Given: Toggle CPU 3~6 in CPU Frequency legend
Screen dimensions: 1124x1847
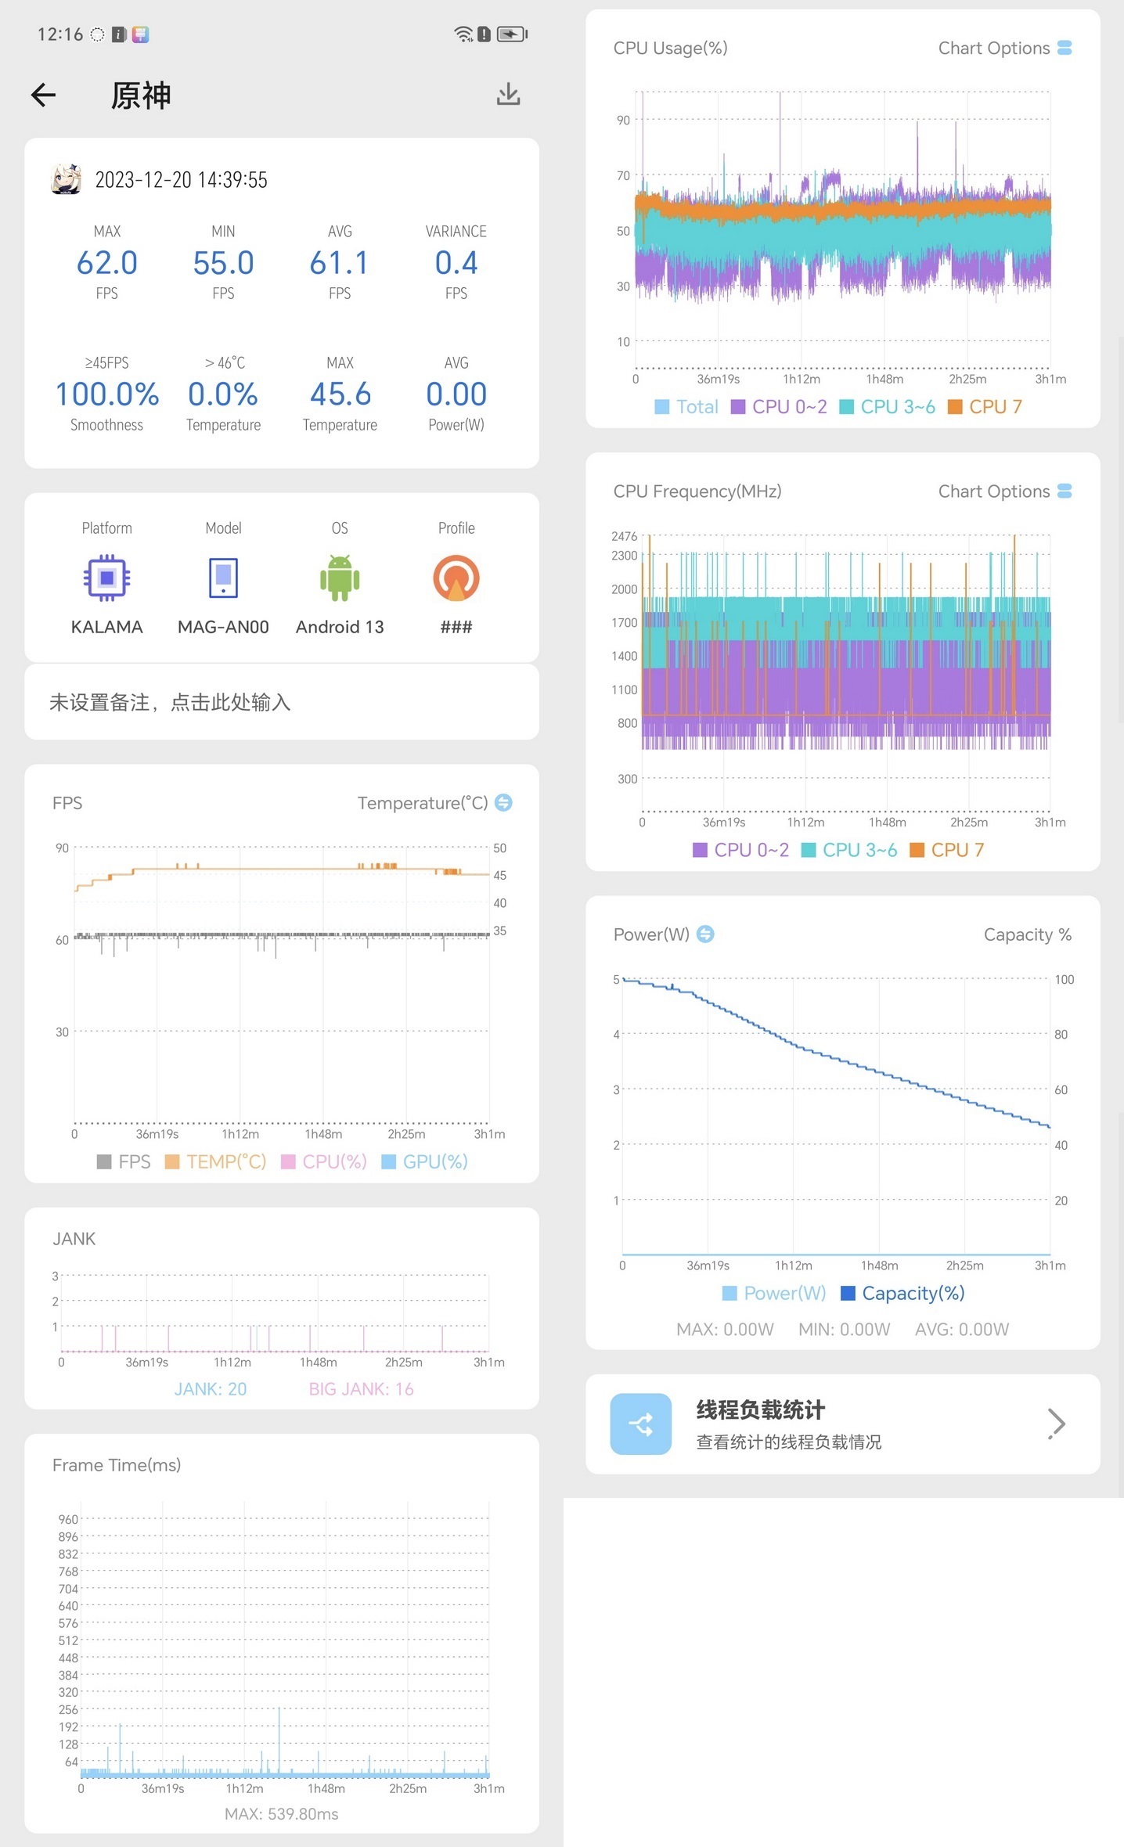Looking at the screenshot, I should (849, 850).
